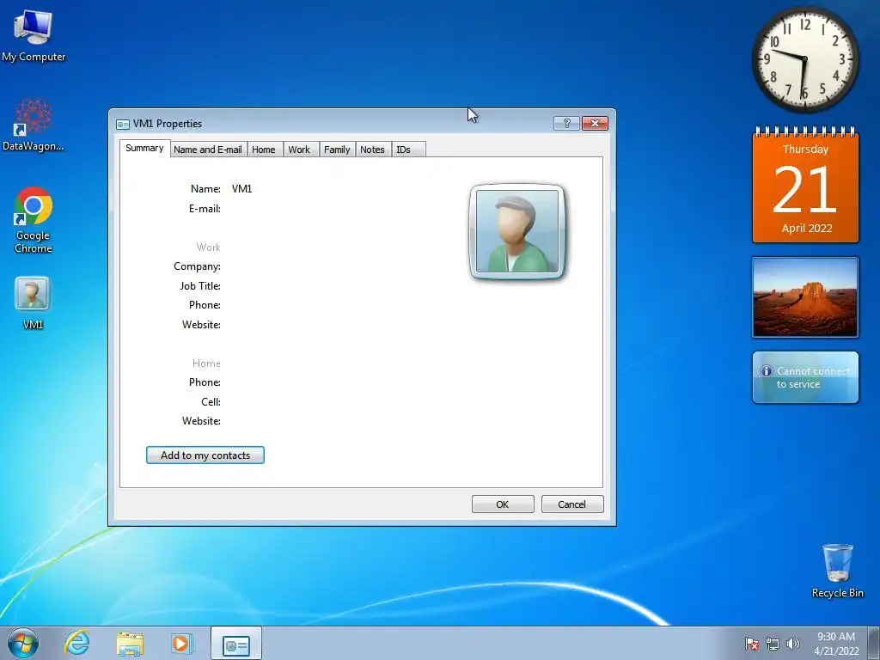Click the calendar gadget showing Thursday 21

coord(805,186)
